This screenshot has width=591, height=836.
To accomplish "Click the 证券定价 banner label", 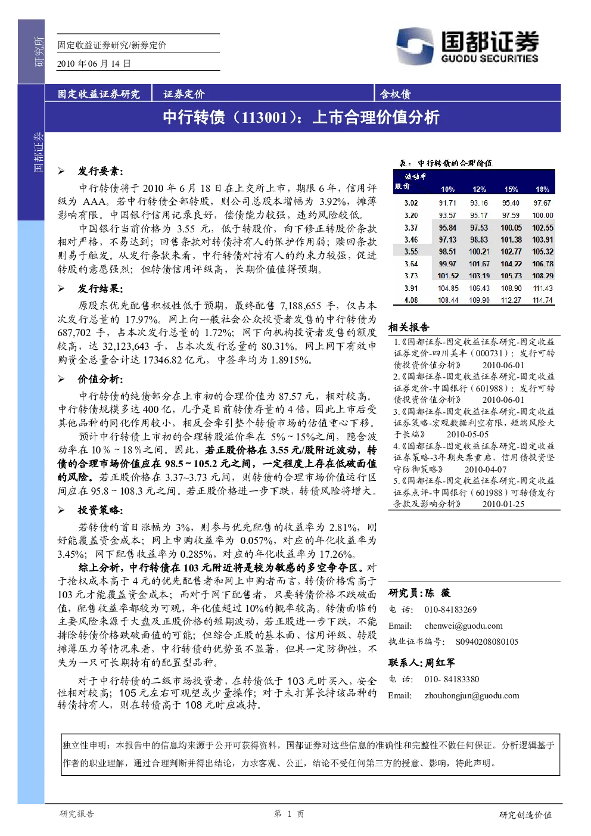I will pyautogui.click(x=183, y=94).
